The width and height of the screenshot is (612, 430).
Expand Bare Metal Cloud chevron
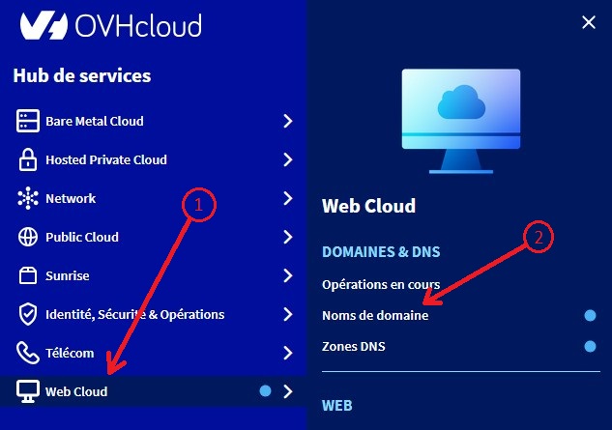click(288, 121)
